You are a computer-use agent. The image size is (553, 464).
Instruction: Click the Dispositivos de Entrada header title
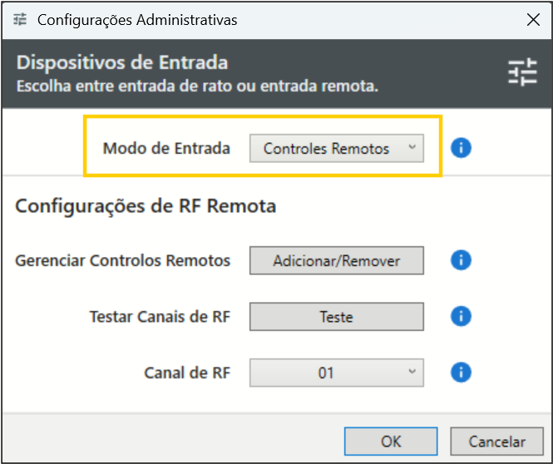(x=122, y=63)
